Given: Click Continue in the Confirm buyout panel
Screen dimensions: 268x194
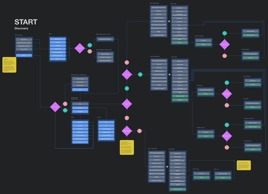Looking at the screenshot, I should coord(206,136).
